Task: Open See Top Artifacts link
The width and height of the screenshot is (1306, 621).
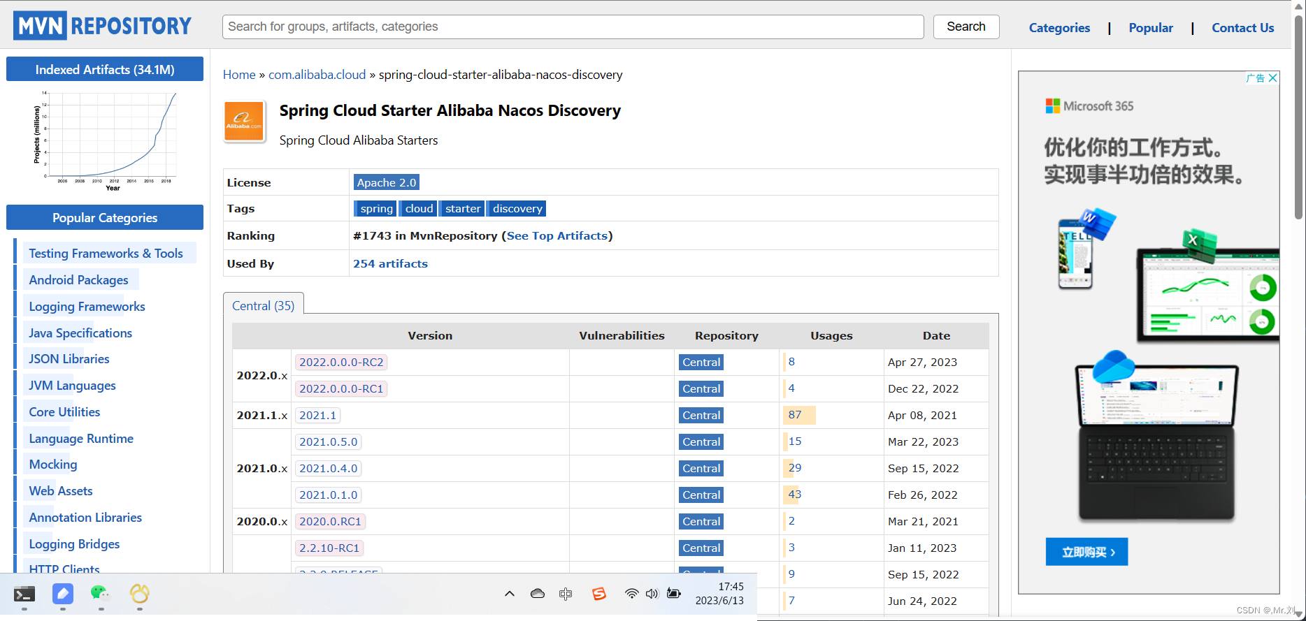Action: [557, 236]
